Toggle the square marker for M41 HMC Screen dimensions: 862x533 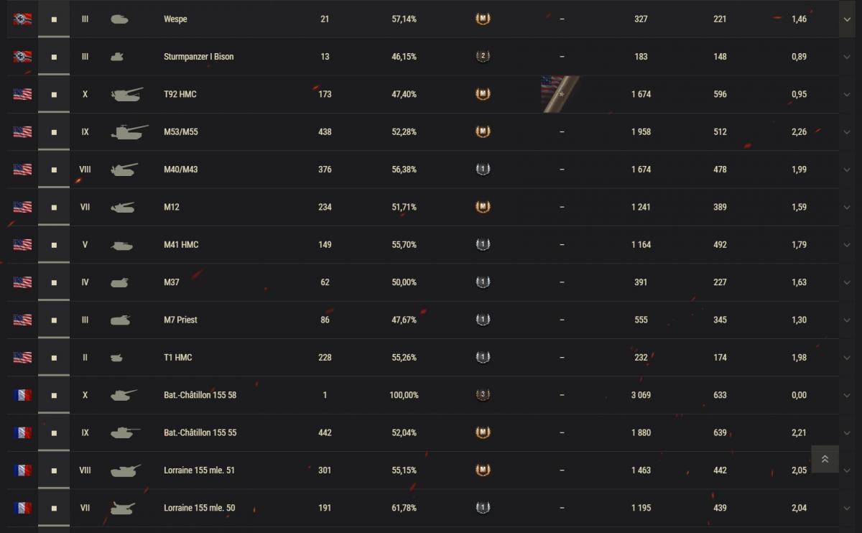[54, 245]
